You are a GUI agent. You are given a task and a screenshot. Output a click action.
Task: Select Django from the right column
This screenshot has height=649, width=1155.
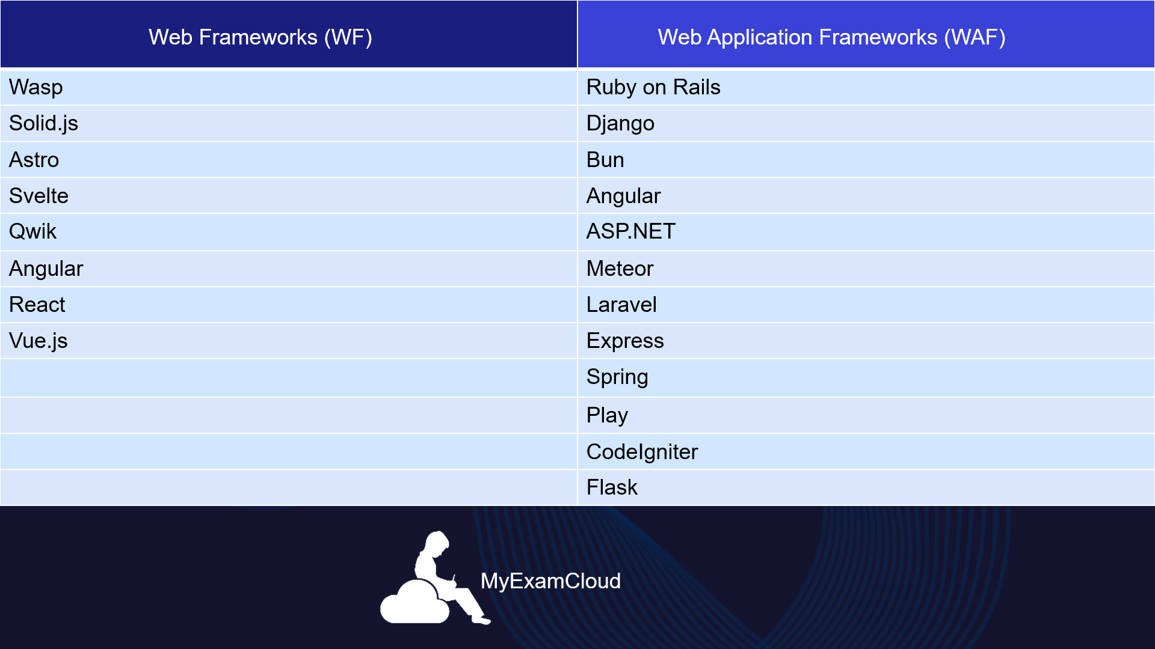click(x=620, y=123)
